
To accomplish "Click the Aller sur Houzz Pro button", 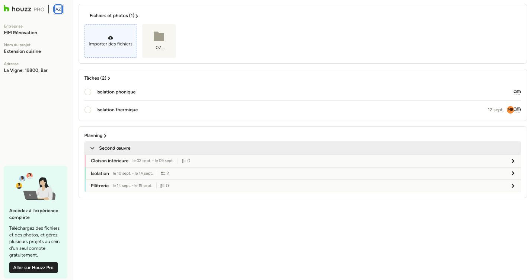I will click(x=33, y=268).
